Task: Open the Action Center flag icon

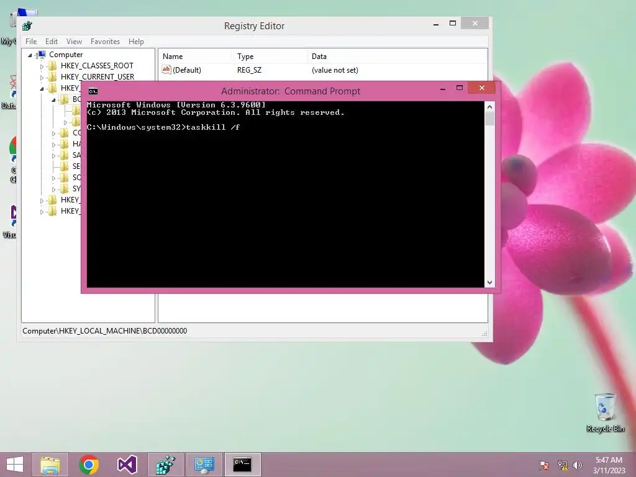Action: coord(544,465)
